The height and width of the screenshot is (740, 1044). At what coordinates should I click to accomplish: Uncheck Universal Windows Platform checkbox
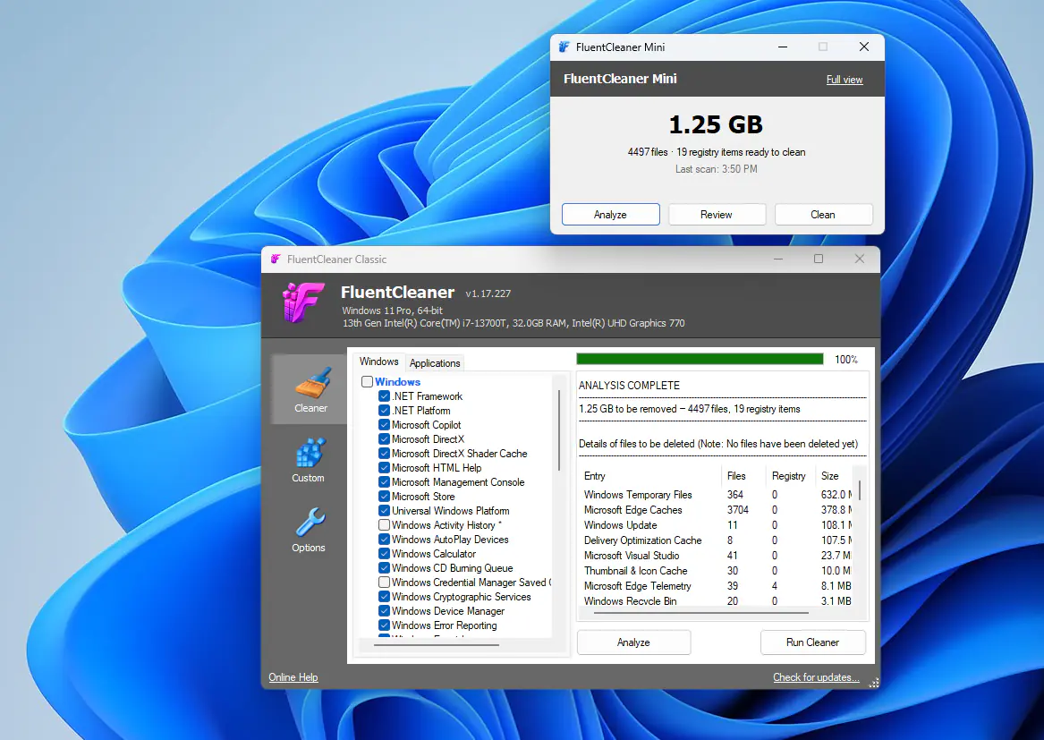click(384, 511)
